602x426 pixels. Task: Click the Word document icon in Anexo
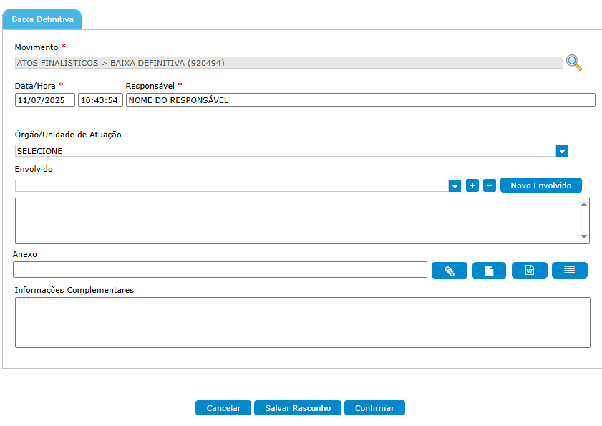coord(530,271)
